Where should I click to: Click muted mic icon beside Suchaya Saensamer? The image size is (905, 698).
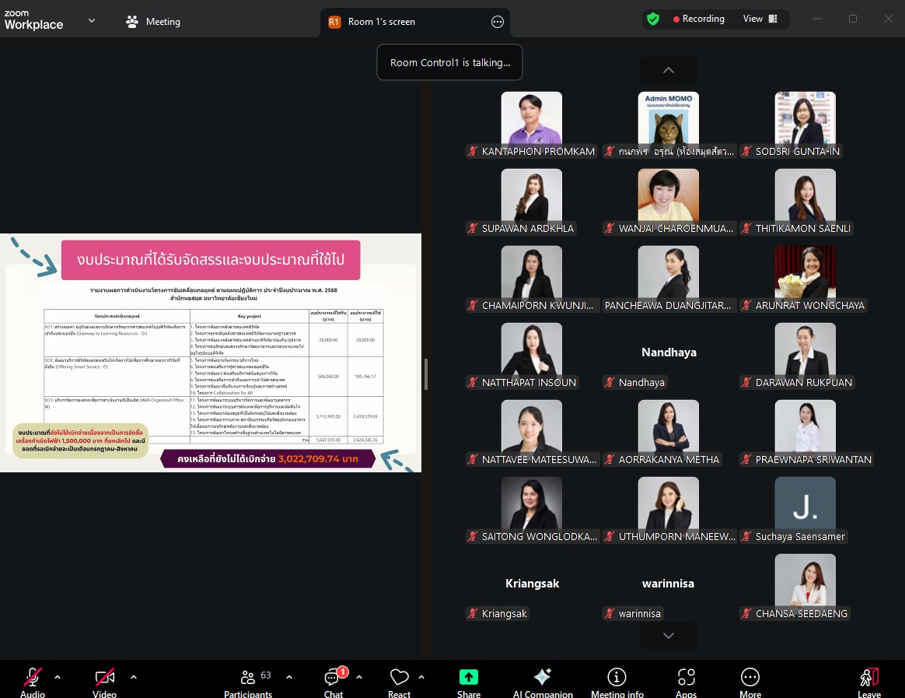click(x=746, y=536)
